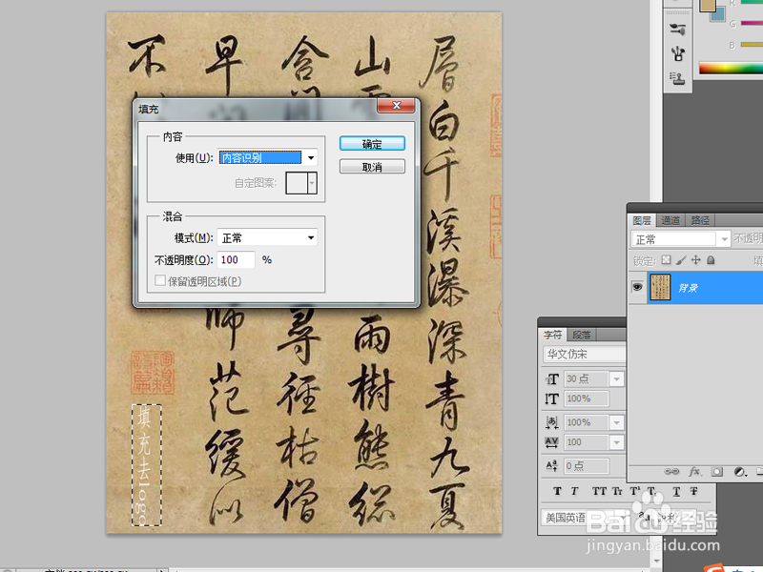
Task: Lock transparent pixels in Layers panel
Action: pyautogui.click(x=666, y=260)
